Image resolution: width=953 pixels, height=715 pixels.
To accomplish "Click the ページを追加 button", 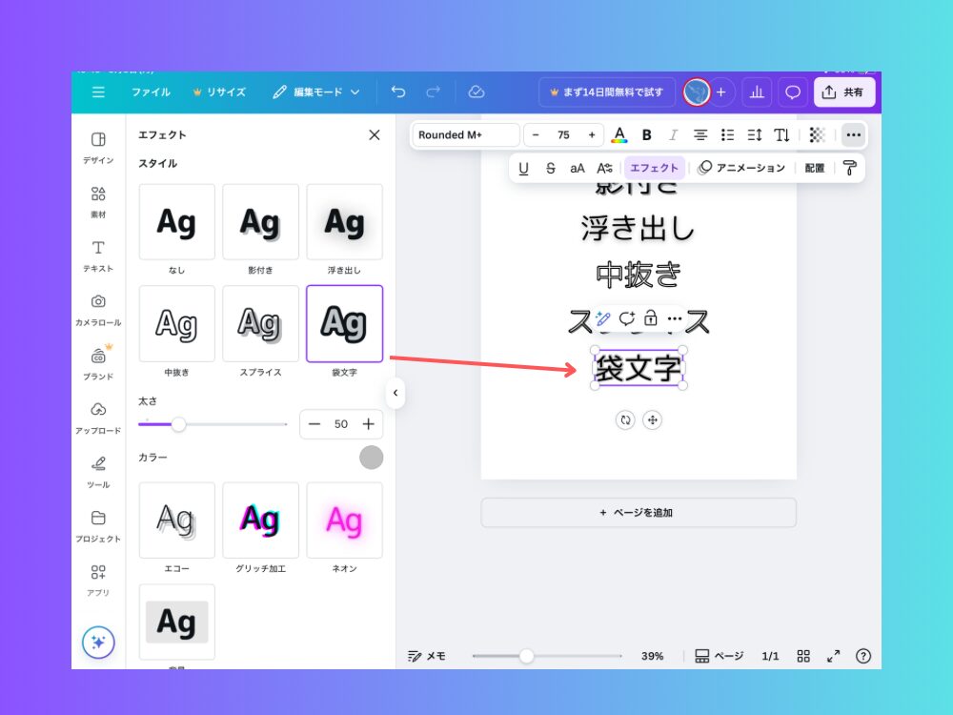I will [x=639, y=513].
